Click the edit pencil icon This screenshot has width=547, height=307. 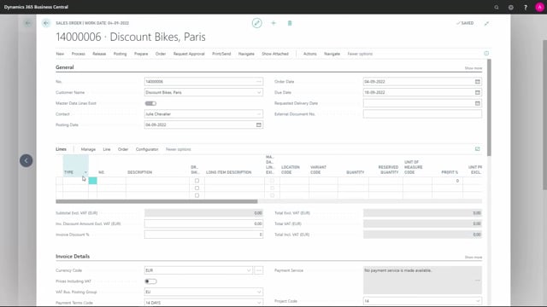click(x=256, y=23)
